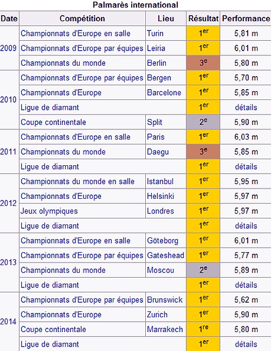Viewport: 271px width, 351px height.
Task: Open Championnats du monde Berlin competition link
Action: coord(63,63)
